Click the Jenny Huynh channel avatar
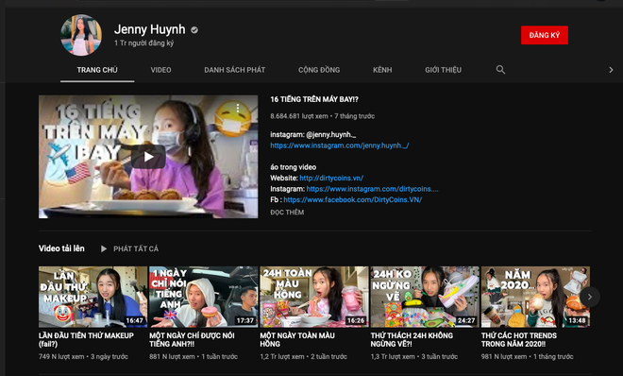The image size is (623, 376). click(x=81, y=35)
